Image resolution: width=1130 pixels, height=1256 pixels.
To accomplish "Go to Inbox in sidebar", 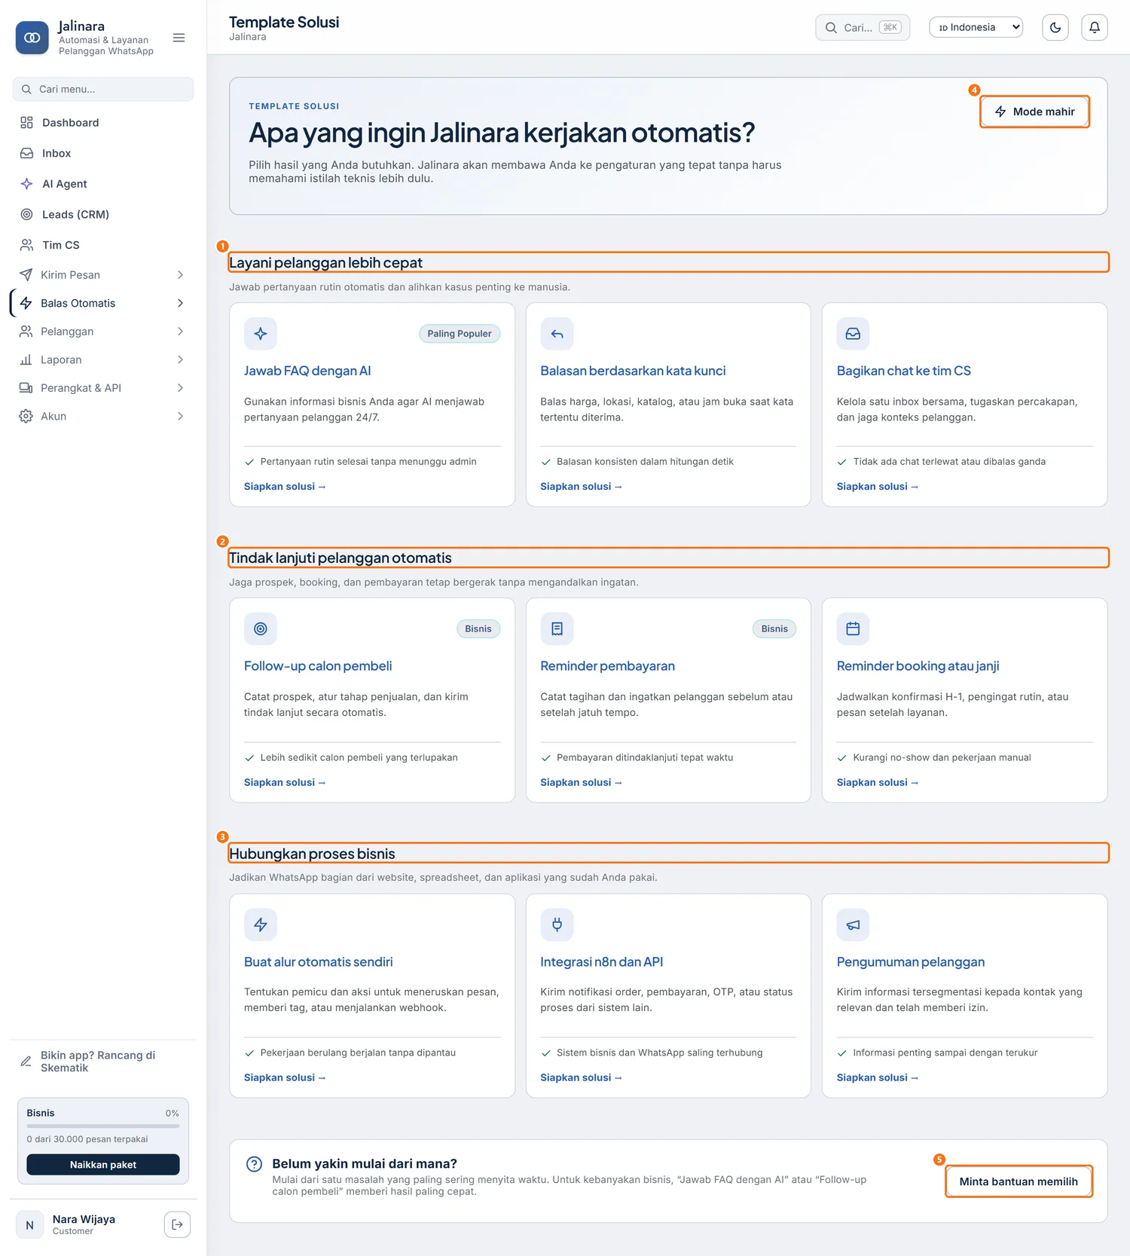I will pyautogui.click(x=102, y=154).
